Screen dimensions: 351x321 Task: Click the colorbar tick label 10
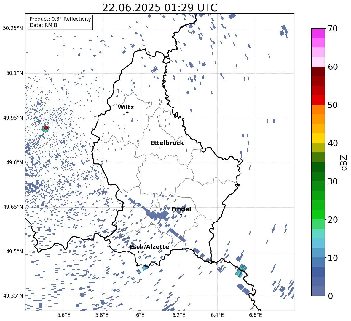(x=332, y=258)
